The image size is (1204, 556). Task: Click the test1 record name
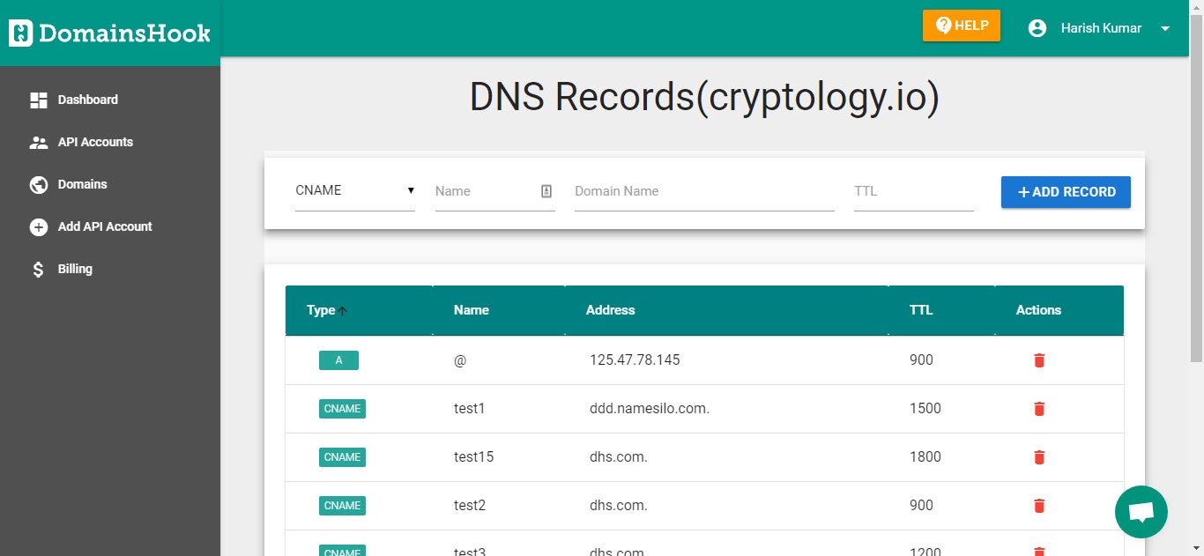click(470, 409)
